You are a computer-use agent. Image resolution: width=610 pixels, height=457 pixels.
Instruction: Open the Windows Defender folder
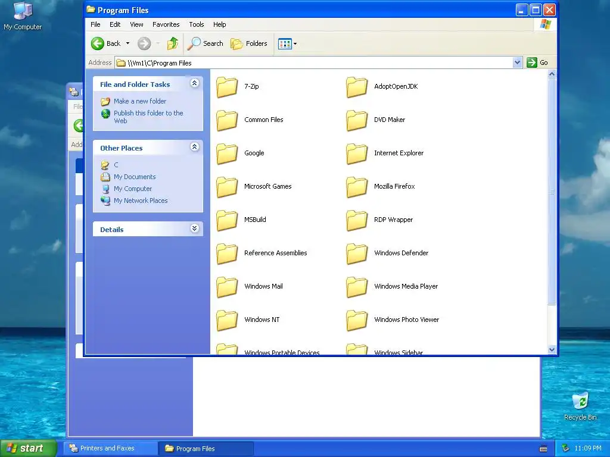387,253
